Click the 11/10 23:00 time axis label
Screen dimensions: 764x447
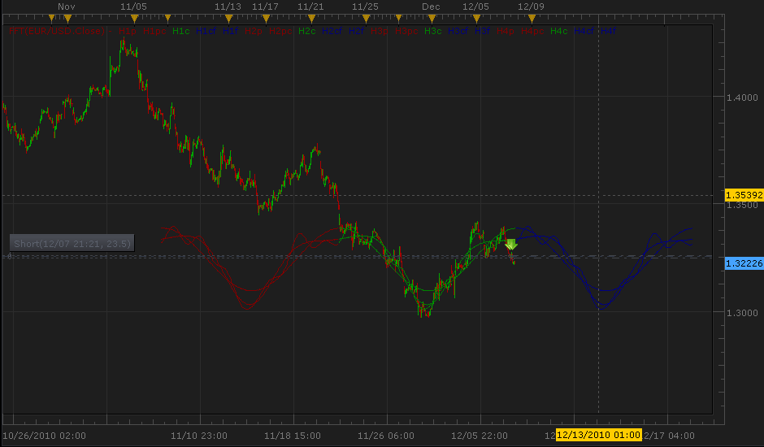(x=199, y=436)
